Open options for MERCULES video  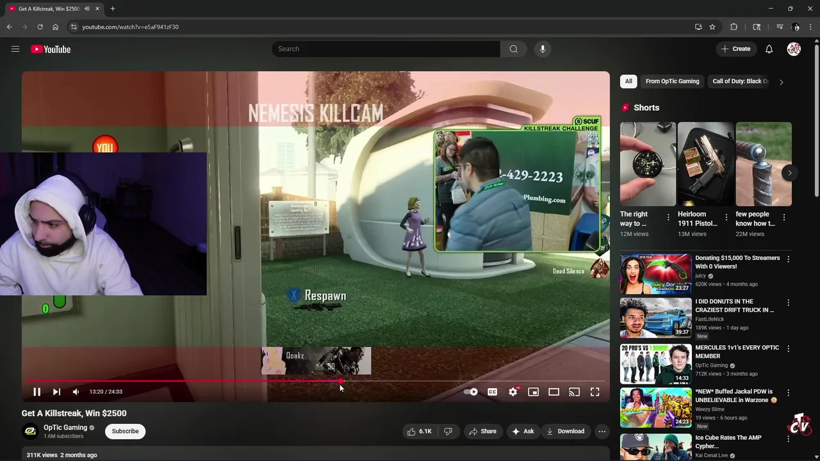tap(788, 349)
